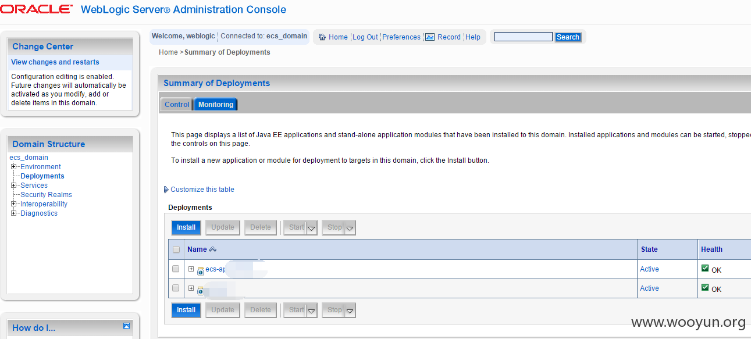Expand the Environment tree node

click(14, 167)
